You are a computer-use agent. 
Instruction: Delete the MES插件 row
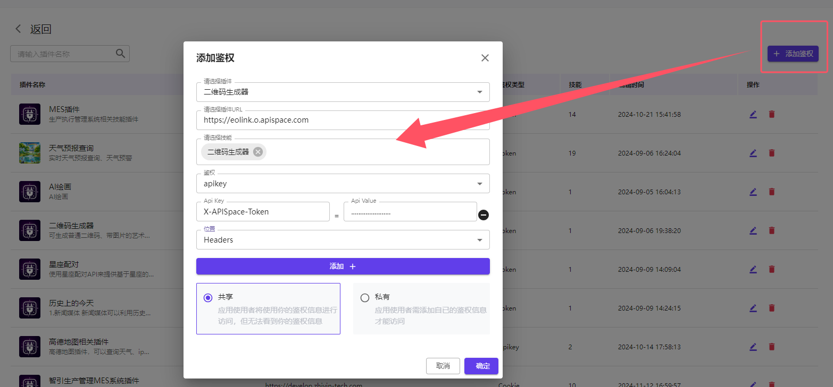[772, 114]
